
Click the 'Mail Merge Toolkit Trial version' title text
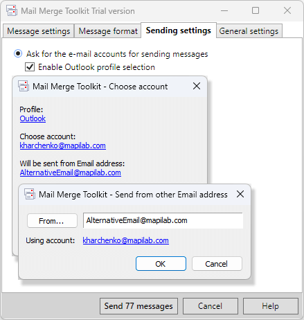(78, 11)
